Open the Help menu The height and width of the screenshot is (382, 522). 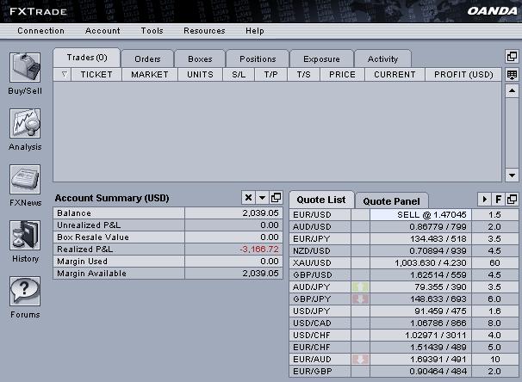[255, 31]
